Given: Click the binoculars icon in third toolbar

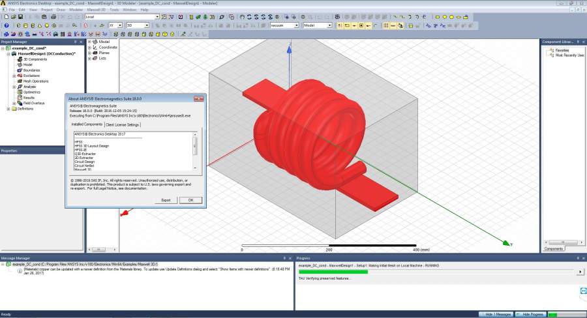Looking at the screenshot, I should coord(55,34).
